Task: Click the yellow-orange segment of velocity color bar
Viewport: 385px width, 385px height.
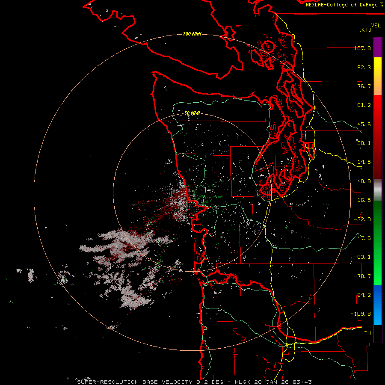Action: tap(378, 76)
